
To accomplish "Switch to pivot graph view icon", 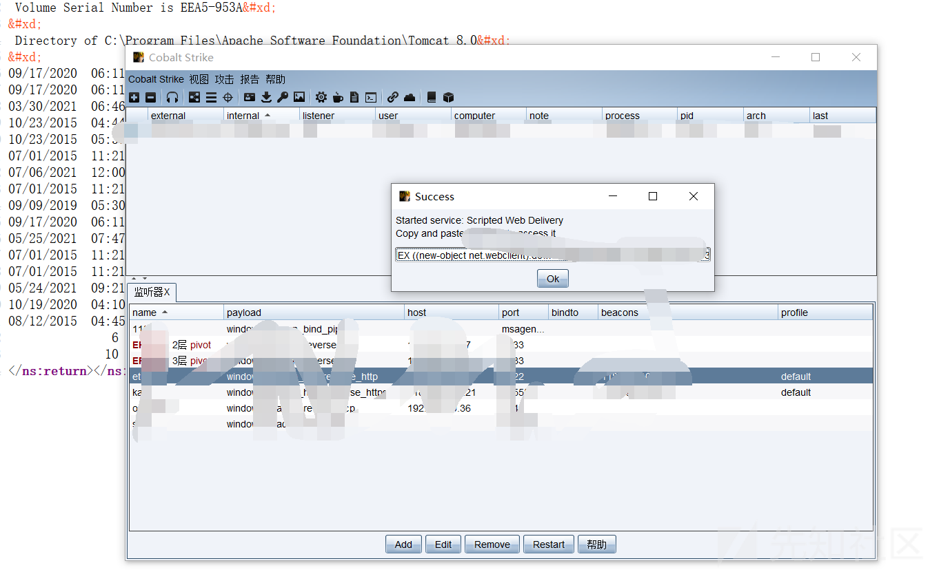I will [x=194, y=97].
